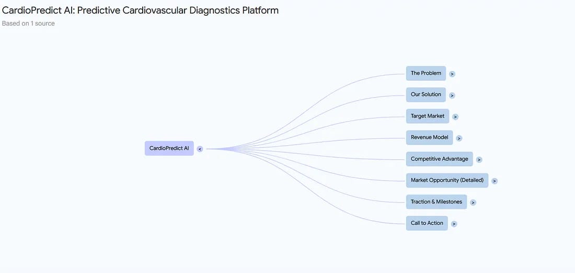Expand the Revenue Model node chevron
This screenshot has width=575, height=273.
(459, 138)
